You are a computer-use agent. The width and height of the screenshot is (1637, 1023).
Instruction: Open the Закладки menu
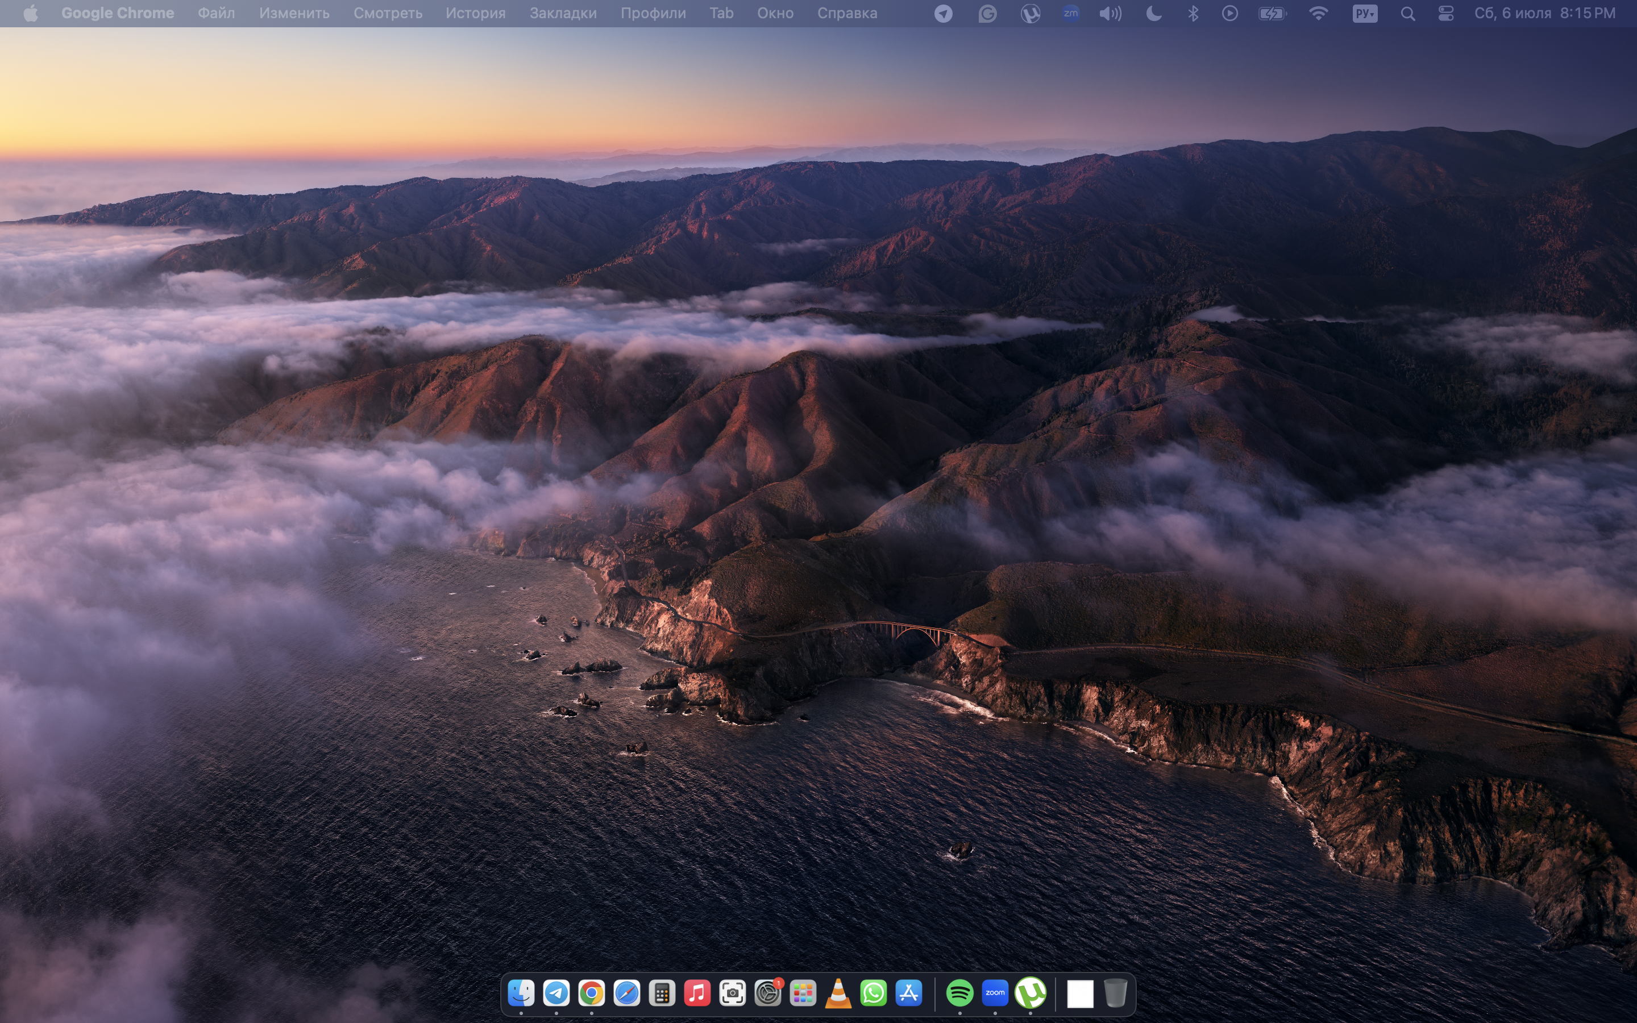click(563, 13)
